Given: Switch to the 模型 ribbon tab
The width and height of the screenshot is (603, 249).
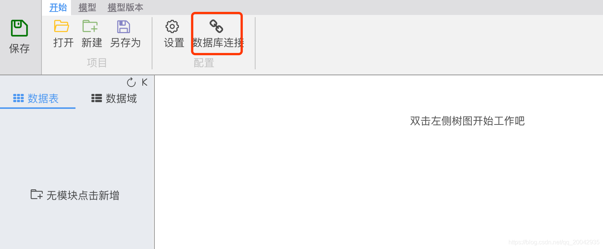Looking at the screenshot, I should 87,7.
